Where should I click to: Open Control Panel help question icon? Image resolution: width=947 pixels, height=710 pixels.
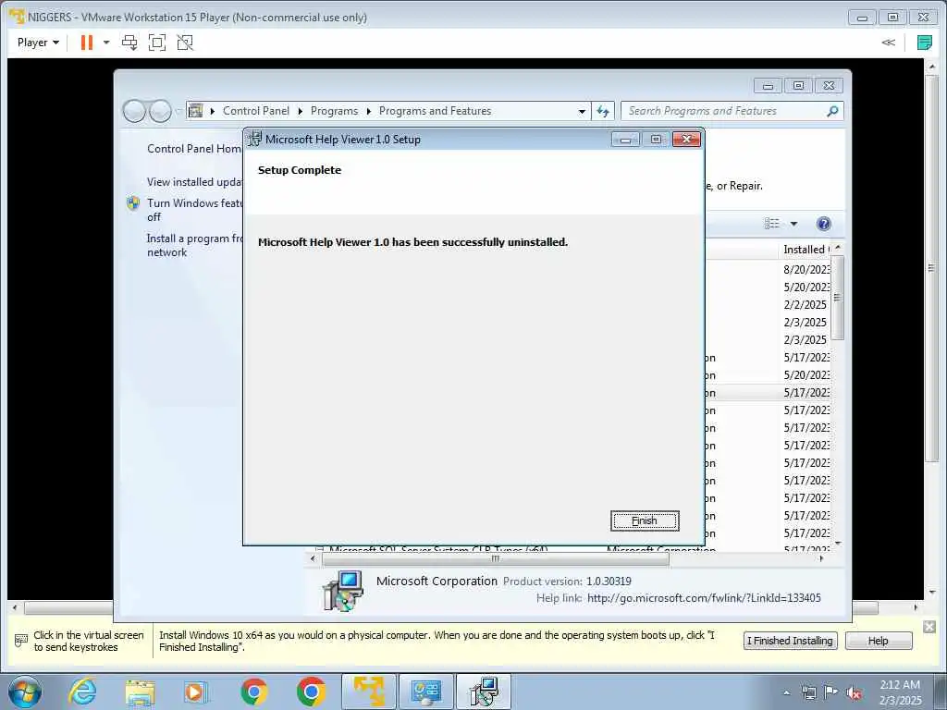coord(823,224)
